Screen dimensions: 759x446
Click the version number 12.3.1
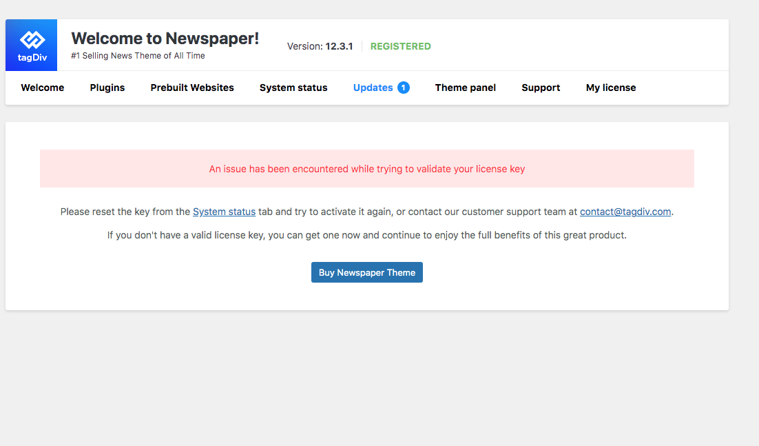coord(339,46)
